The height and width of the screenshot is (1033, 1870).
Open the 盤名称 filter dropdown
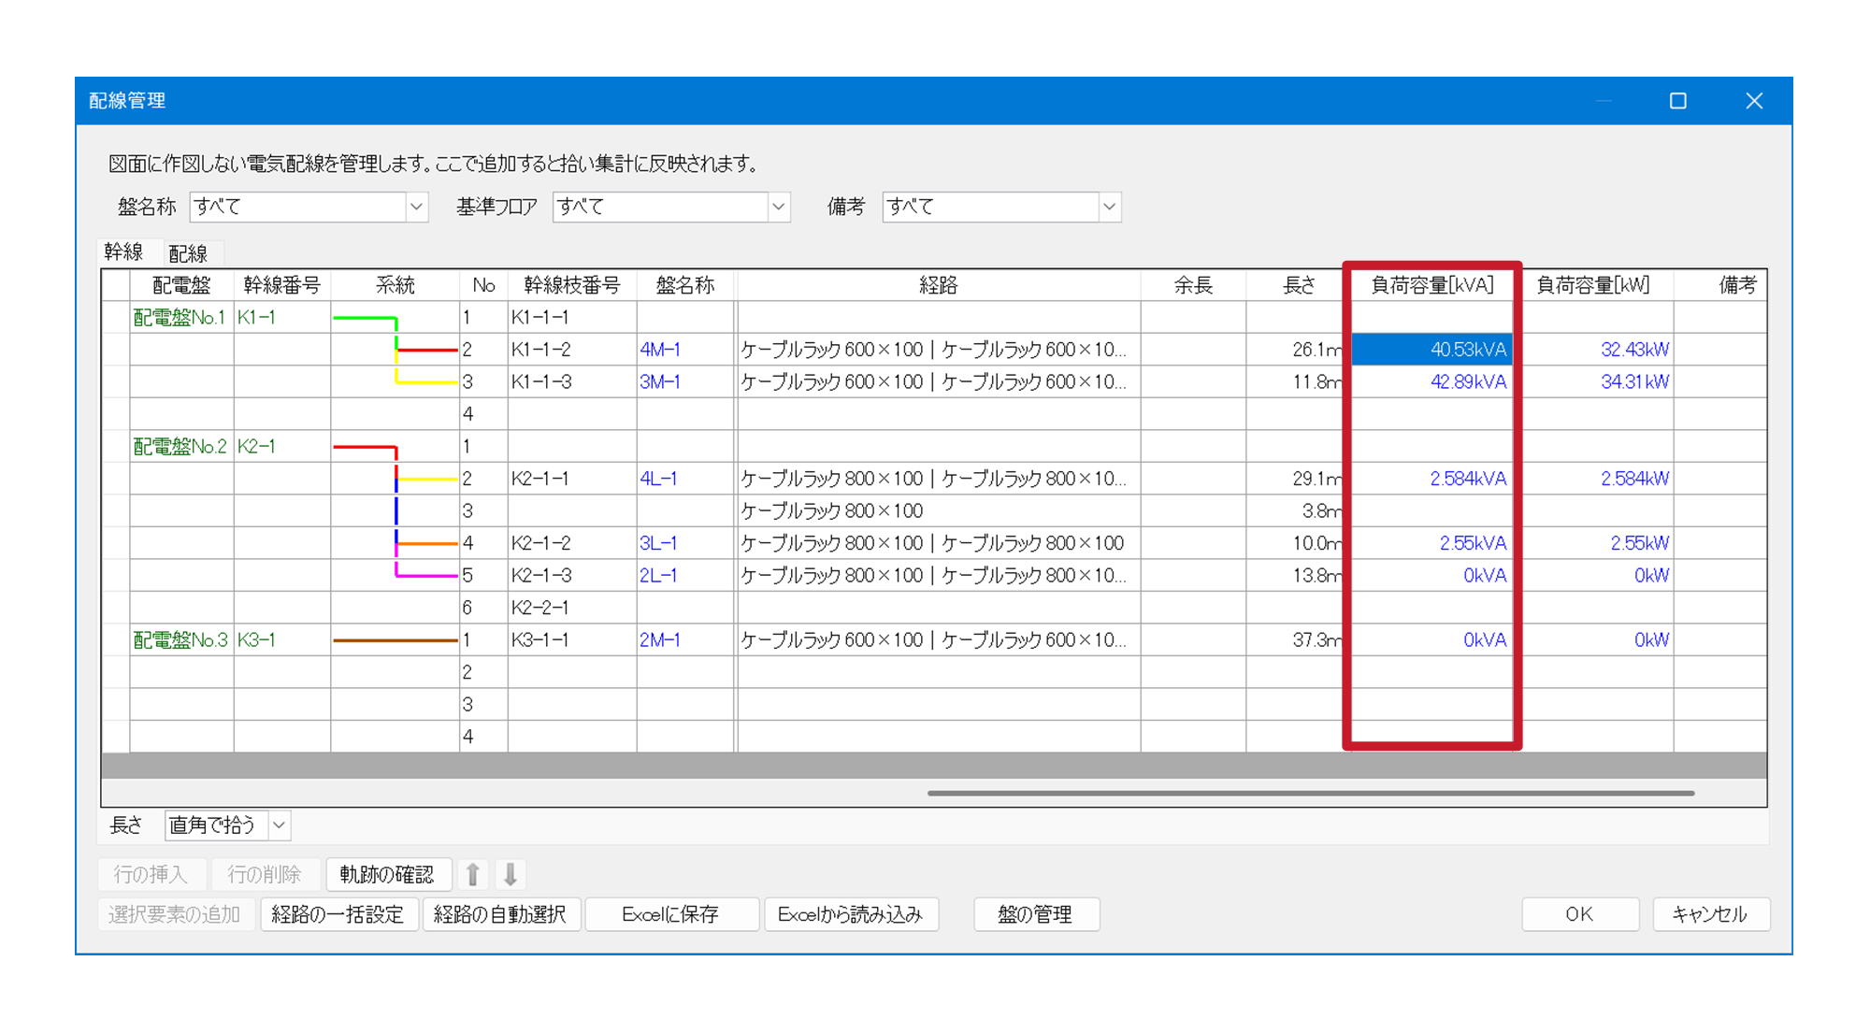418,207
